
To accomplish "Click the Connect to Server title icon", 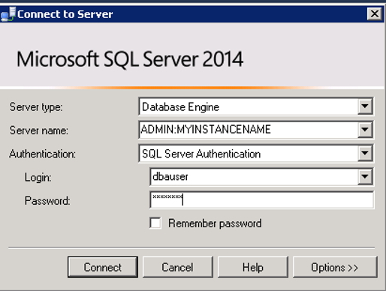I will (8, 14).
